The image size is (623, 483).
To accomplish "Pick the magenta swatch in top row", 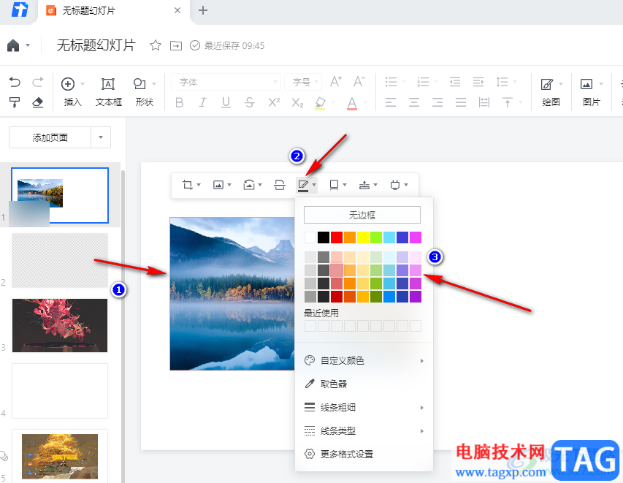I will coord(415,237).
